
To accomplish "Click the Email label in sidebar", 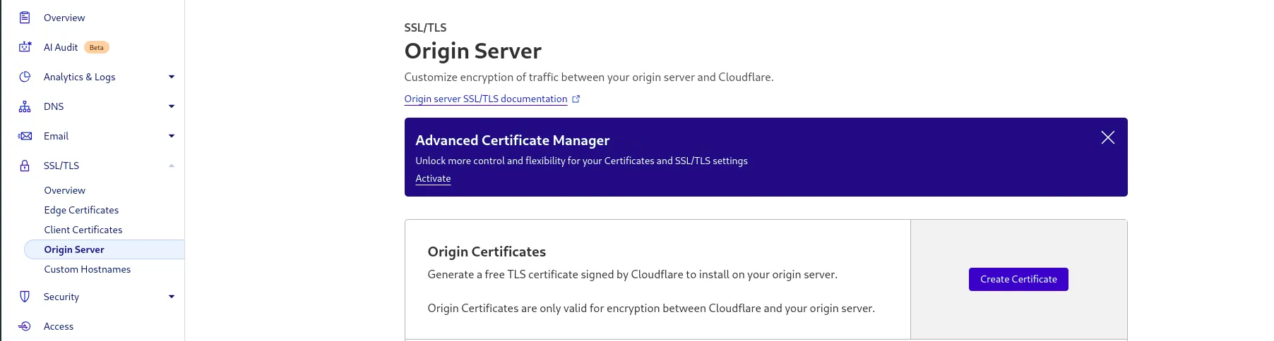I will [56, 136].
